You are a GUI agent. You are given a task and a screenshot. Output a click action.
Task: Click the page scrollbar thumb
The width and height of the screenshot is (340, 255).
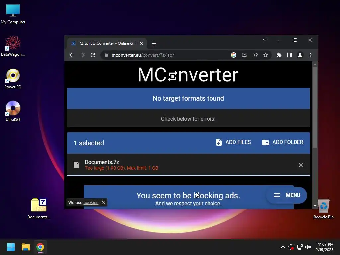315,108
